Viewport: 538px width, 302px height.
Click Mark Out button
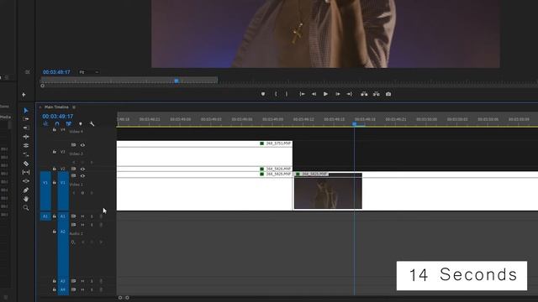(287, 94)
